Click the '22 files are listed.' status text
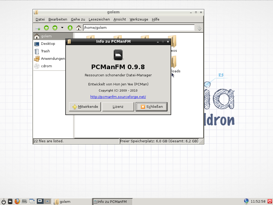Screen dimensions: 273x205 [x=49, y=141]
